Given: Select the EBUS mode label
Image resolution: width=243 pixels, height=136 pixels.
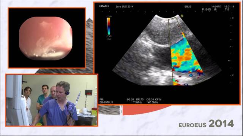Looking at the screenshot, I should click(x=188, y=7).
